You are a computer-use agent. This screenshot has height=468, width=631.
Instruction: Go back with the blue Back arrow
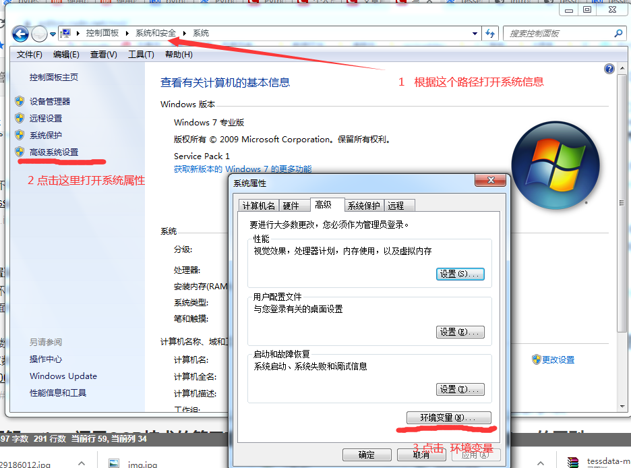pos(20,34)
